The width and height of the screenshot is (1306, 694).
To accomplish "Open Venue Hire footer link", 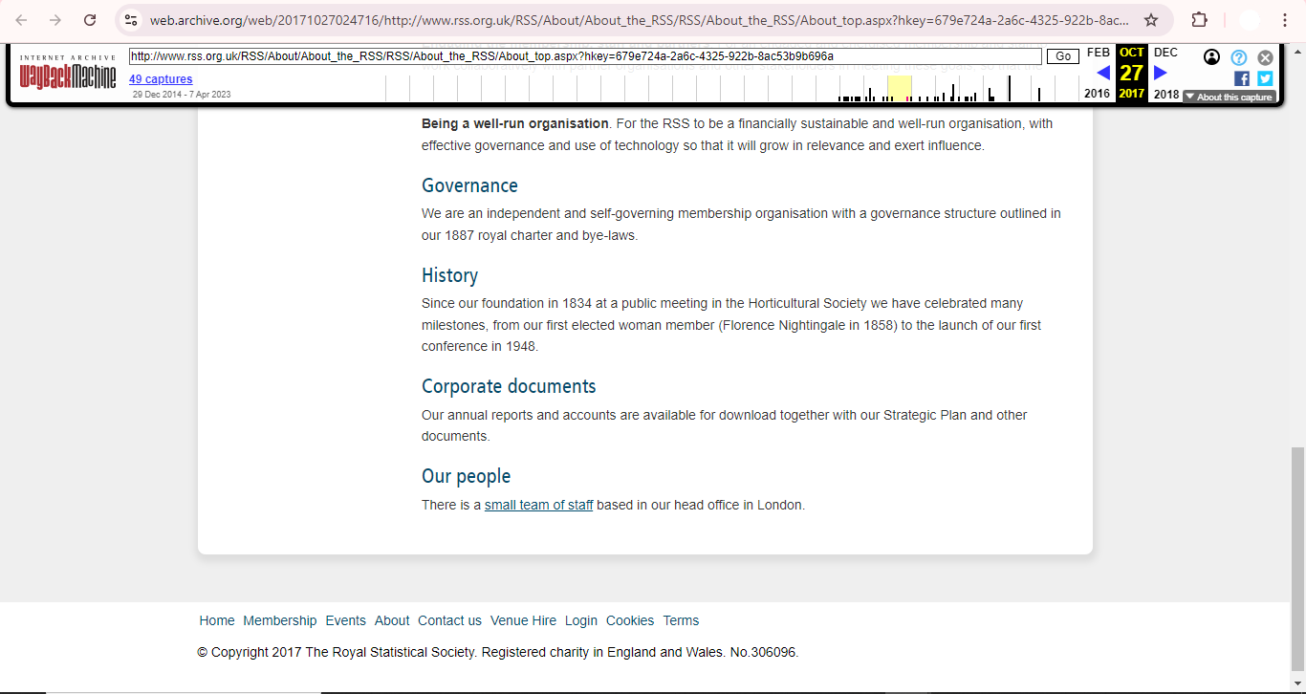I will [523, 620].
